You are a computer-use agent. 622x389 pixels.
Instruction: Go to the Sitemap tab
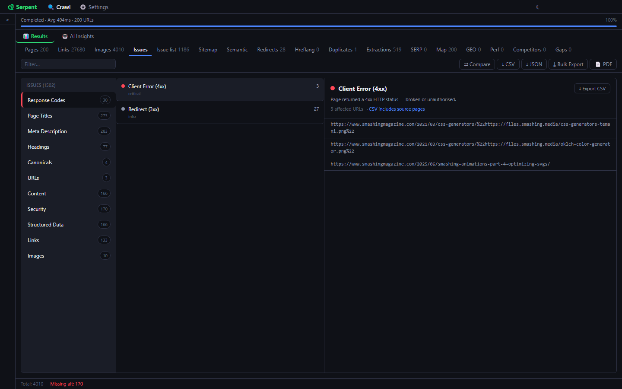tap(208, 50)
